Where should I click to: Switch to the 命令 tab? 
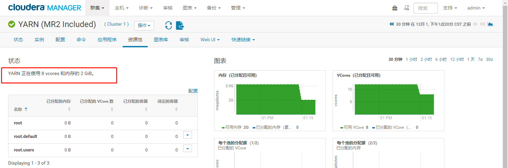(81, 40)
